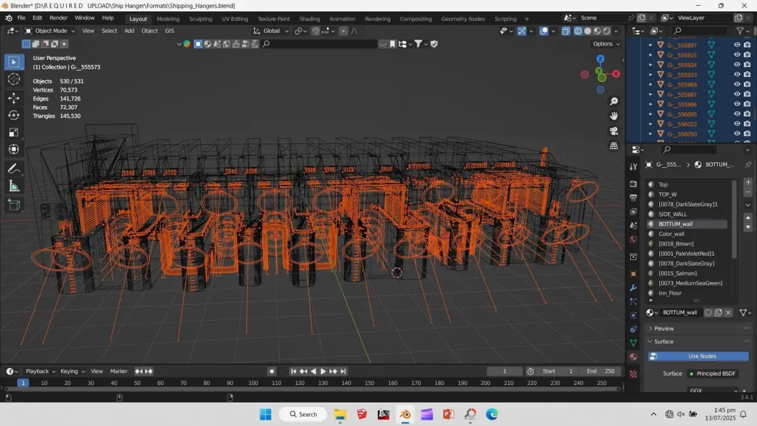Open the viewport Add menu
Viewport: 757px width, 426px height.
pos(129,31)
